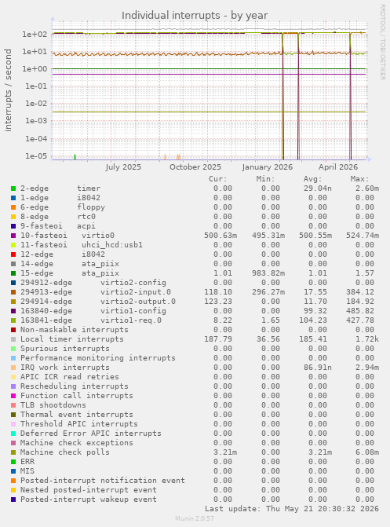The width and height of the screenshot is (390, 527).
Task: Click the olive Machine check polls swatch
Action: coord(13,452)
